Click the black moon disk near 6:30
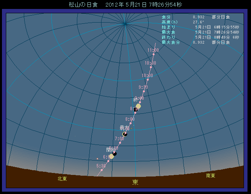The height and width of the screenshot is (194, 251). click(114, 153)
